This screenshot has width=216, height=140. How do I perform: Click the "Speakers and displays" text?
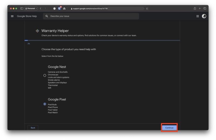[57, 83]
